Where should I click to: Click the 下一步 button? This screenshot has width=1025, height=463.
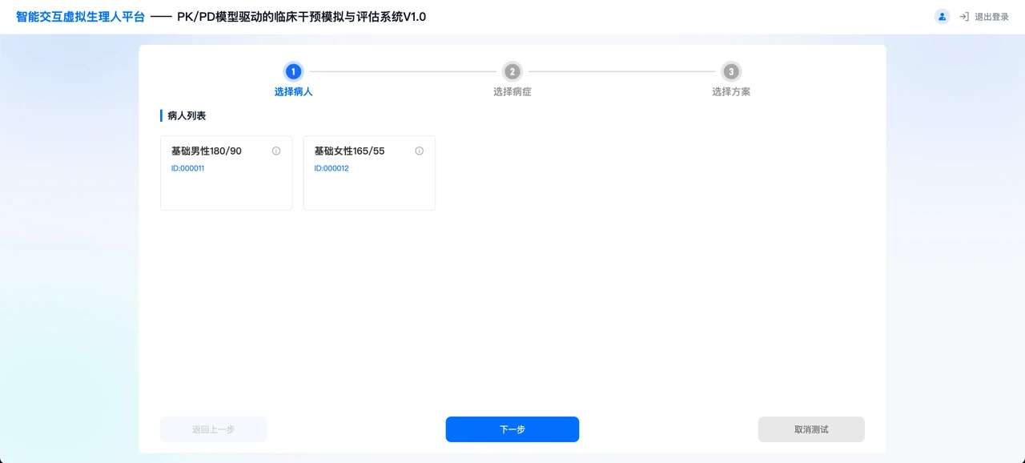tap(512, 429)
